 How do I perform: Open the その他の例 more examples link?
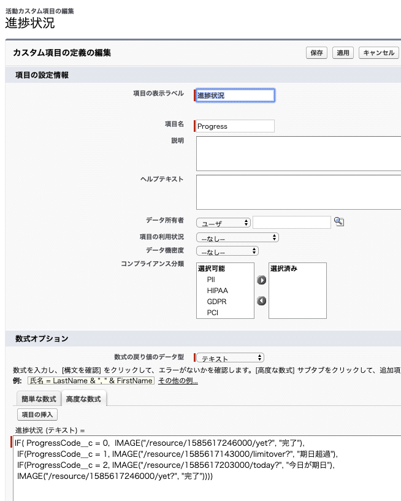pyautogui.click(x=178, y=381)
